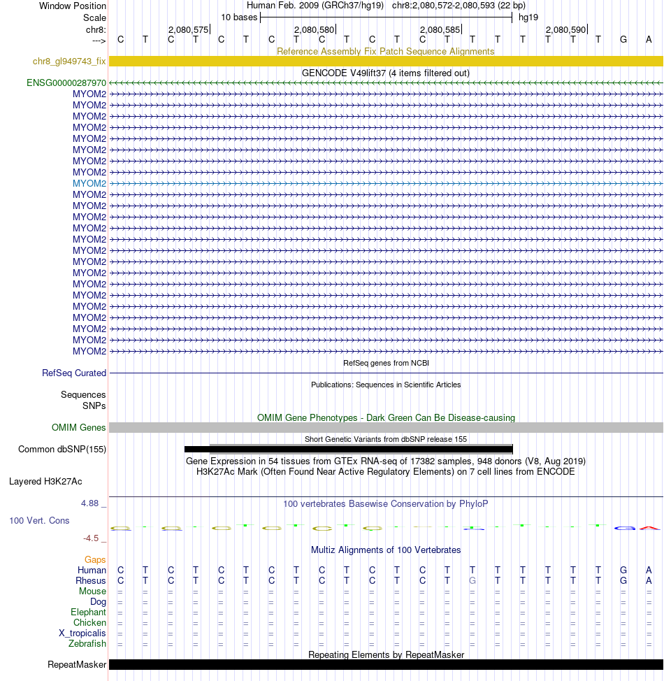The height and width of the screenshot is (681, 664).
Task: Select the Rhesus species label
Action: (x=91, y=581)
